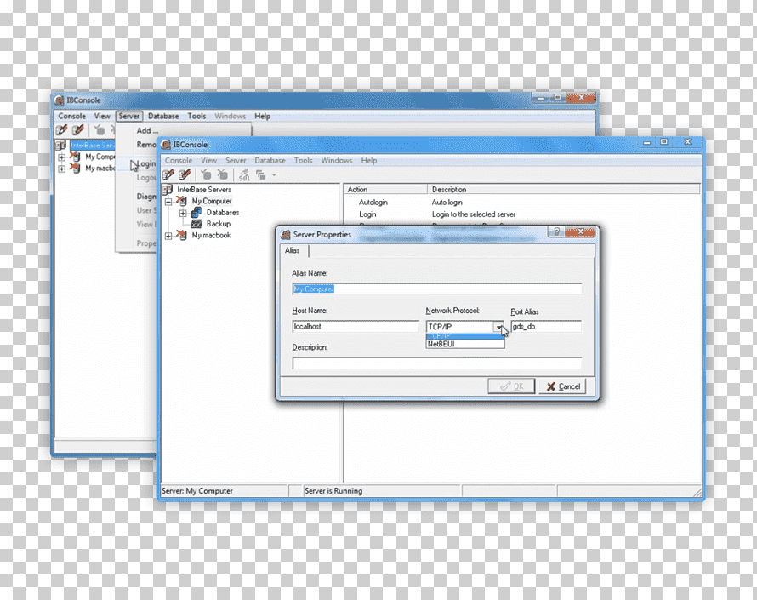Click the OK button in Server Properties
This screenshot has width=757, height=600.
point(511,386)
